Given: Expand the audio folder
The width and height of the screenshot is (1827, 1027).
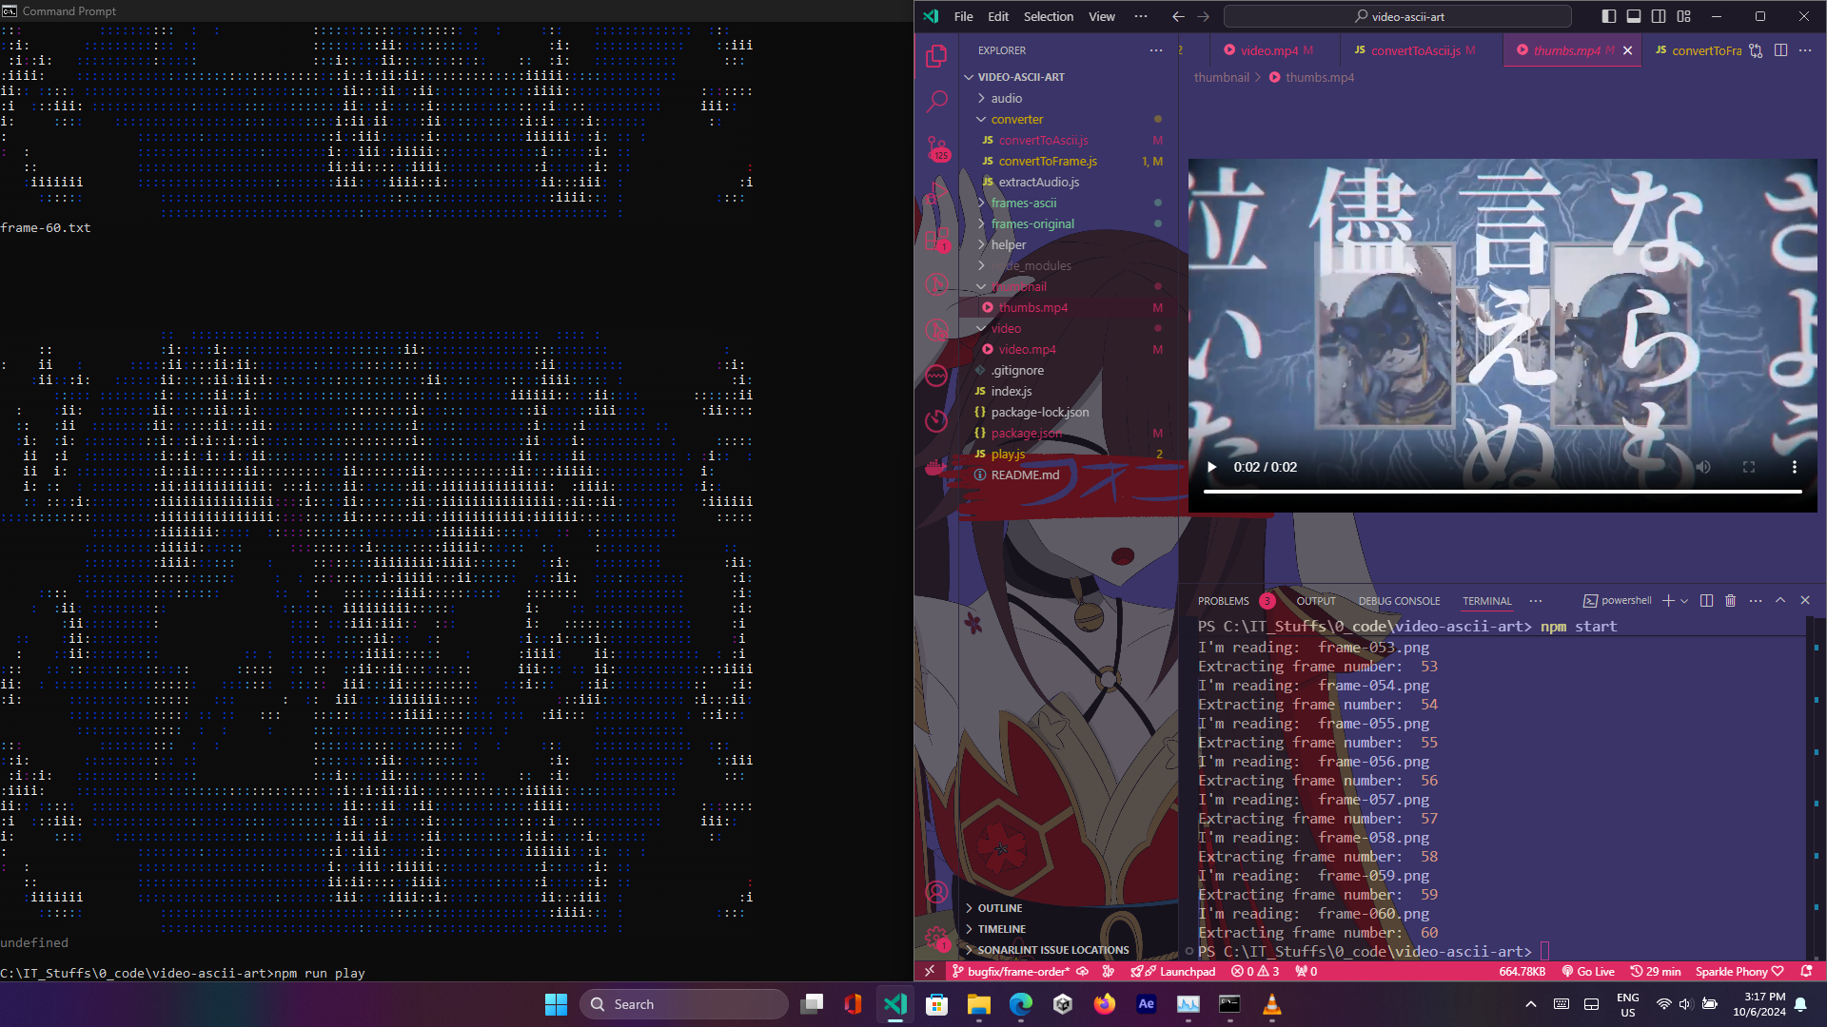Looking at the screenshot, I should pyautogui.click(x=1007, y=98).
